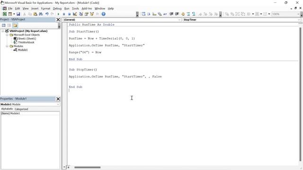Image resolution: width=303 pixels, height=170 pixels.
Task: Toggle Full Module View at code window bottom
Action: click(x=68, y=167)
